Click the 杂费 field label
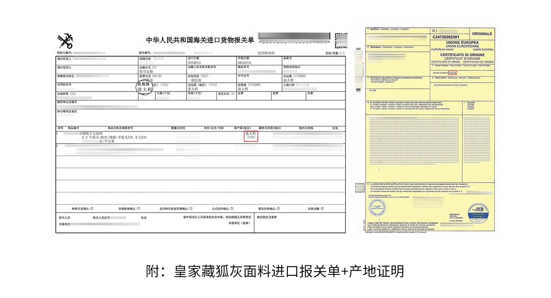Viewport: 551px width, 298px height. (x=310, y=94)
